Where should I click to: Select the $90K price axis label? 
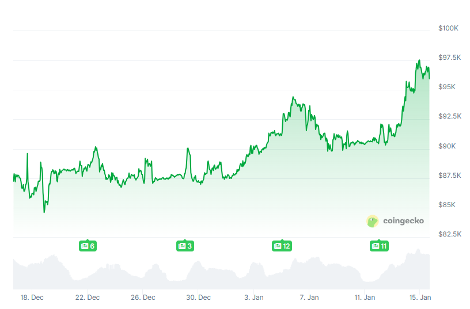447,146
